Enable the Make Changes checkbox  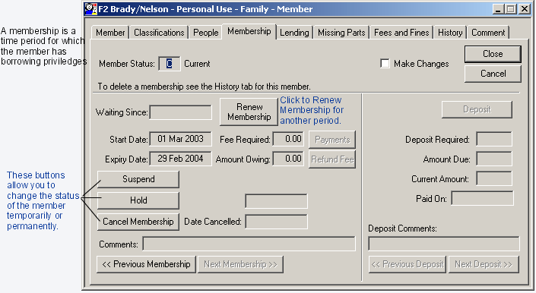pos(385,64)
